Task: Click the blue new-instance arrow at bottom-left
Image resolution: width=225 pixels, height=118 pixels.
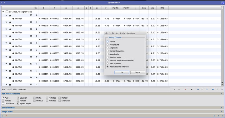Action: pyautogui.click(x=2, y=116)
